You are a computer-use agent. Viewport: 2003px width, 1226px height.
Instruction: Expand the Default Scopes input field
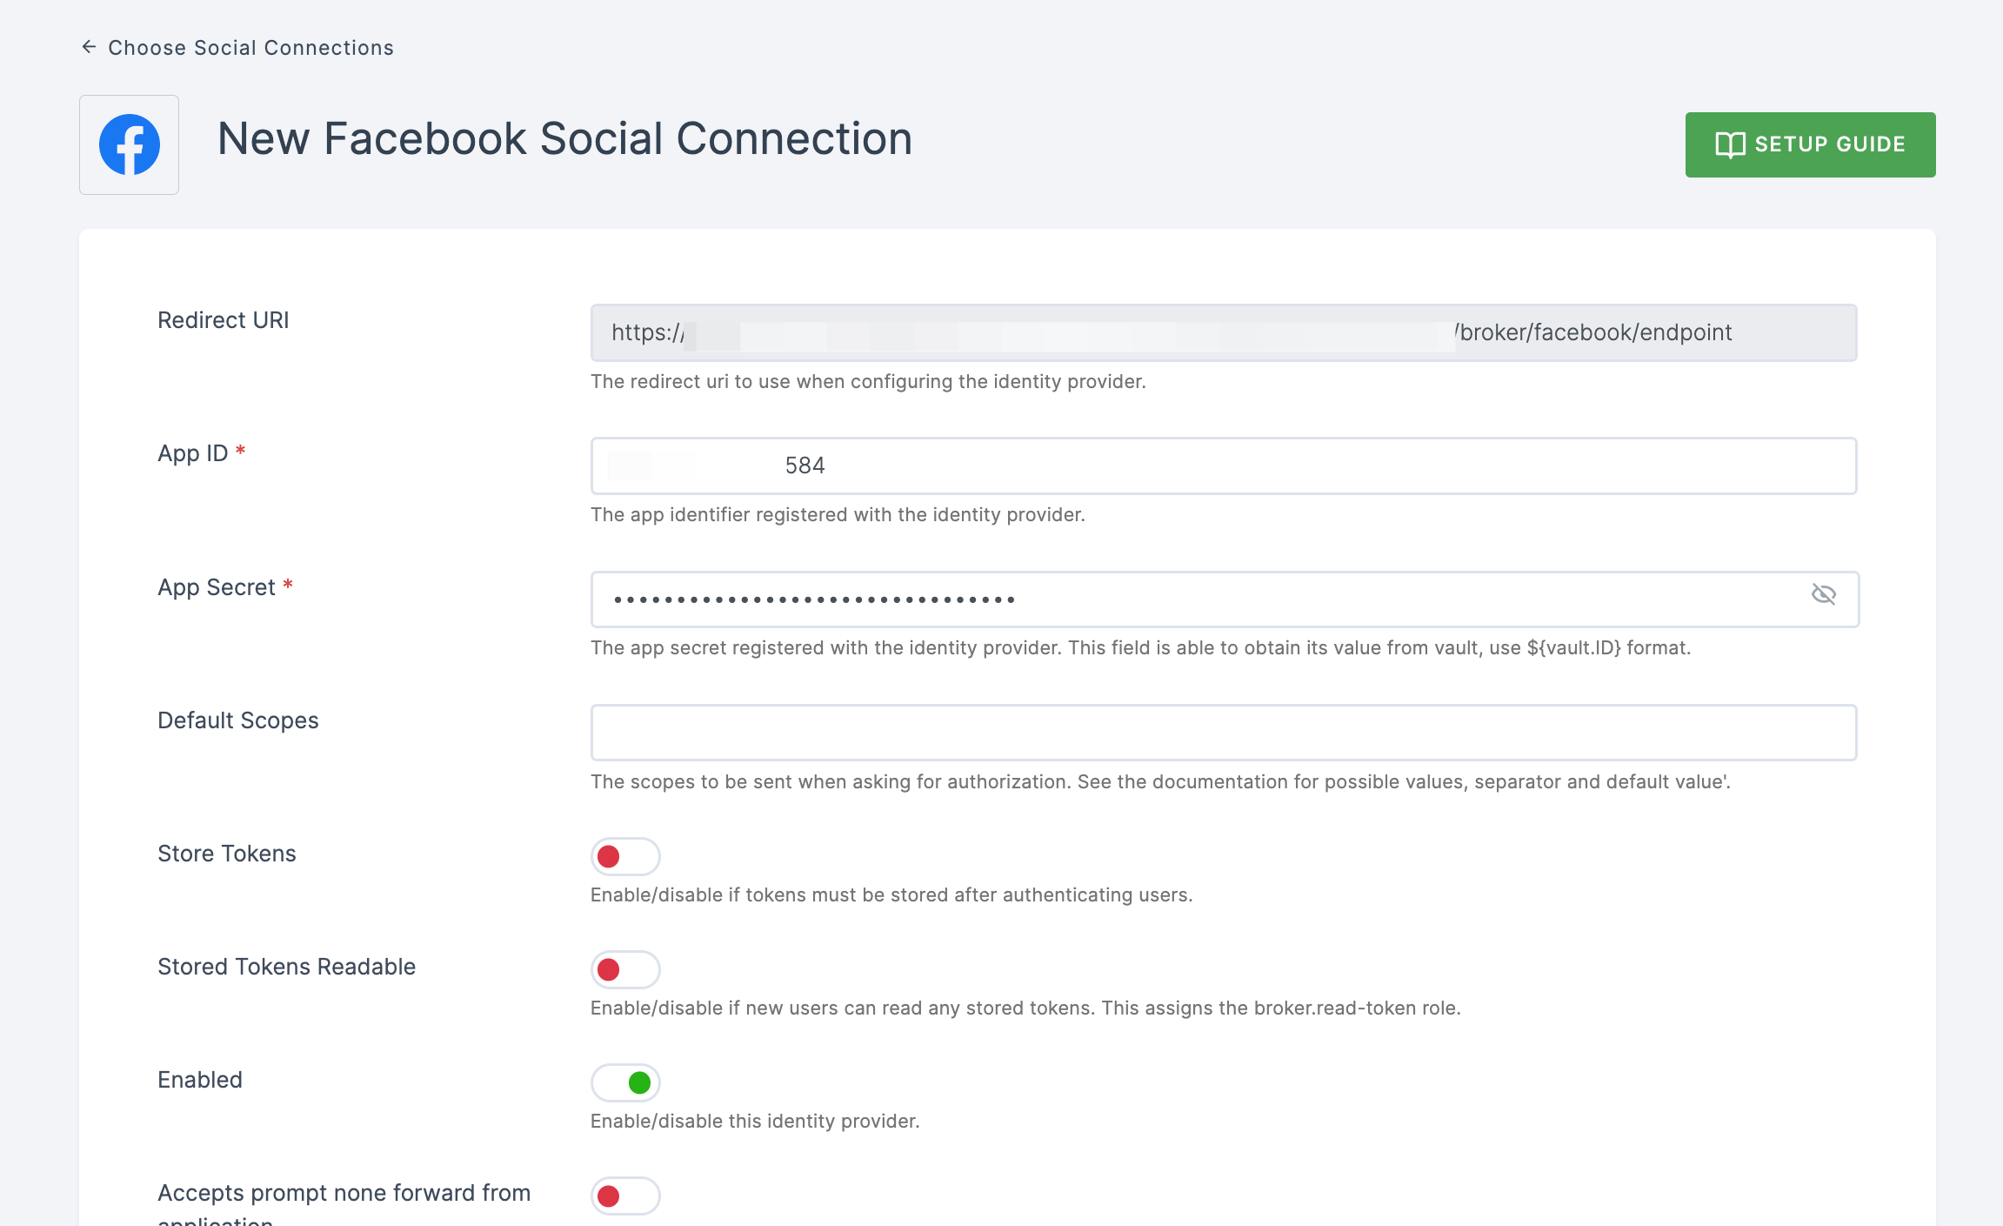click(1222, 733)
